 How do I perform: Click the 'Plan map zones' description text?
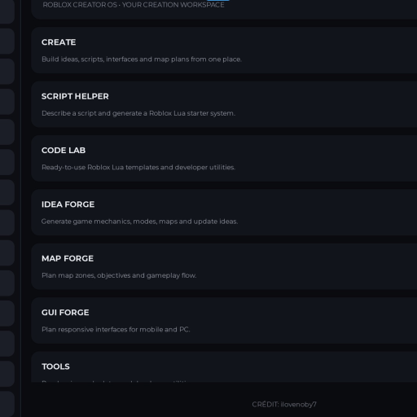[x=119, y=275]
